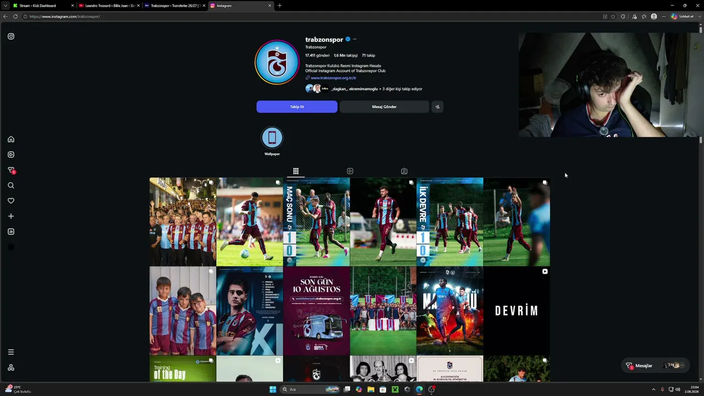
Task: Open Minecraft creeper icon on the taskbar
Action: click(x=395, y=389)
